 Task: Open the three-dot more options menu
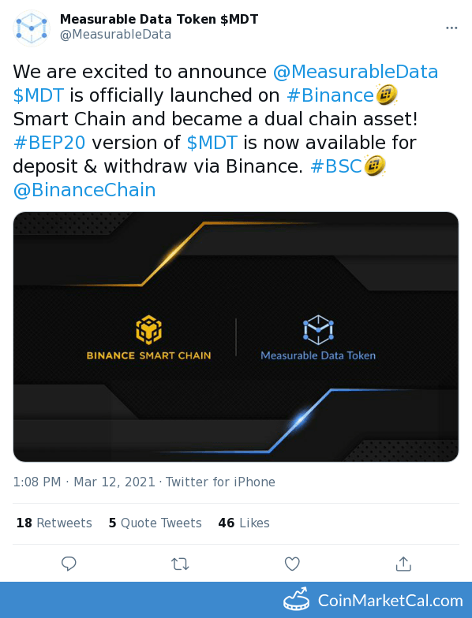451,28
